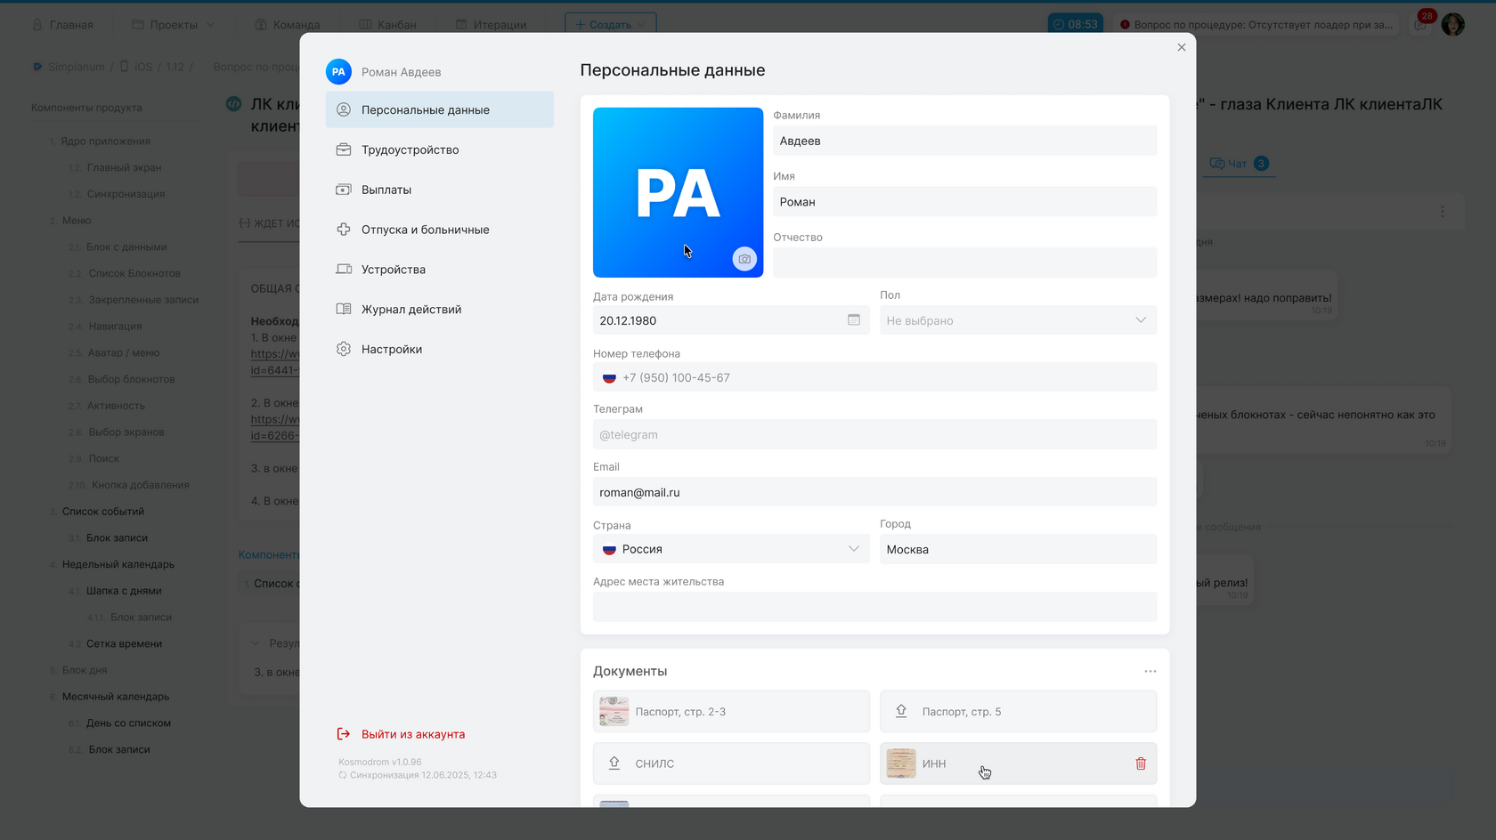This screenshot has height=840, width=1496.
Task: Click the ИНН scan thumbnail
Action: pos(901,763)
